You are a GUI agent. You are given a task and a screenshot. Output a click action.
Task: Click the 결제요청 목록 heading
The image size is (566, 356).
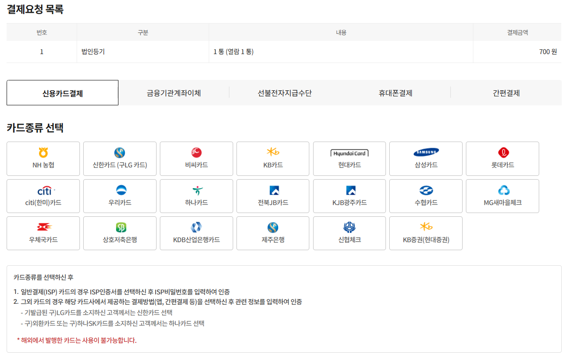[x=35, y=9]
